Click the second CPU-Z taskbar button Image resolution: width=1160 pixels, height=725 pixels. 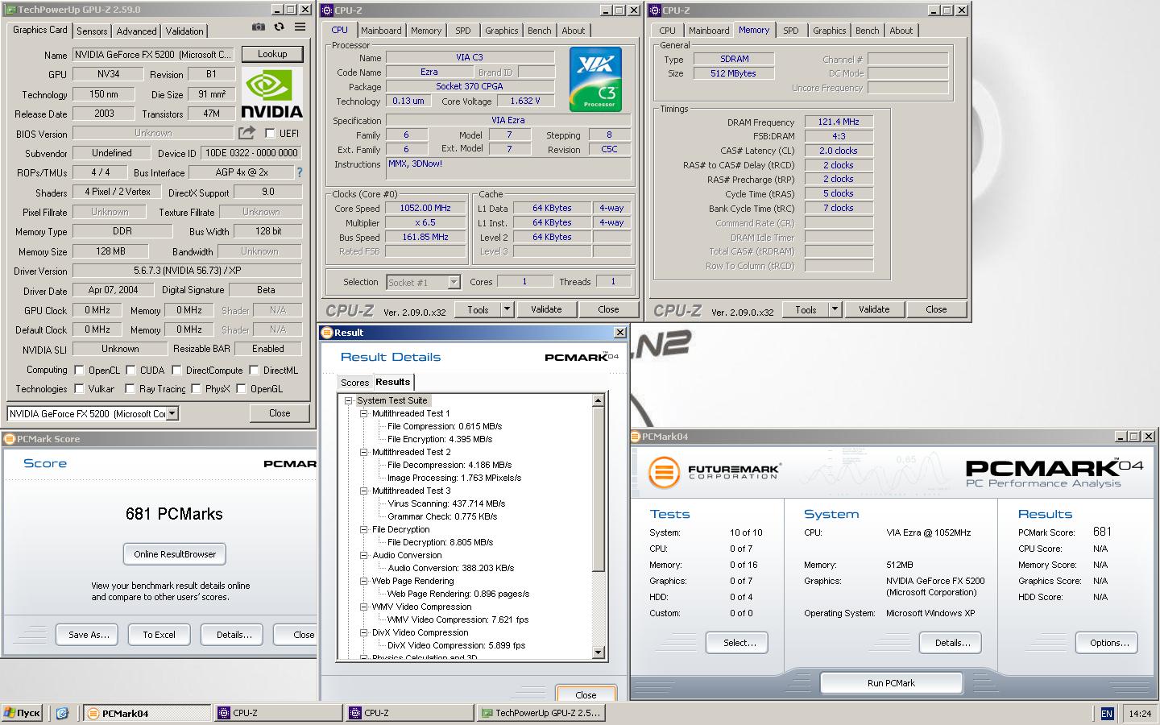tap(409, 713)
